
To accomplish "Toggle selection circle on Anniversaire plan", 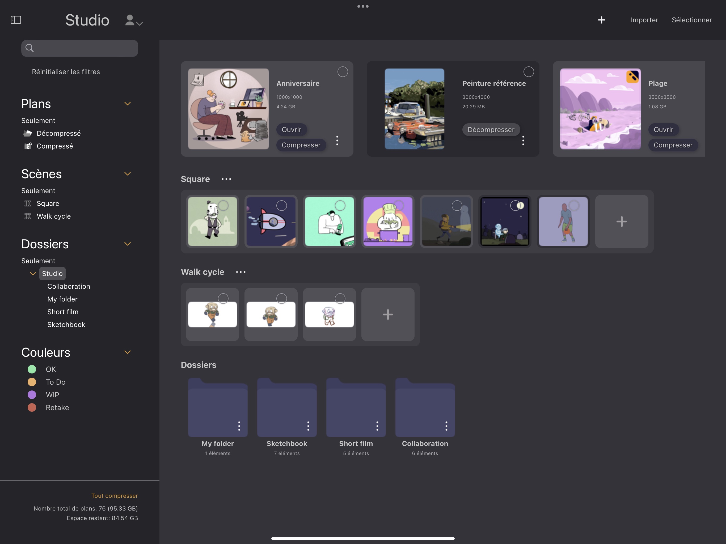I will [343, 71].
